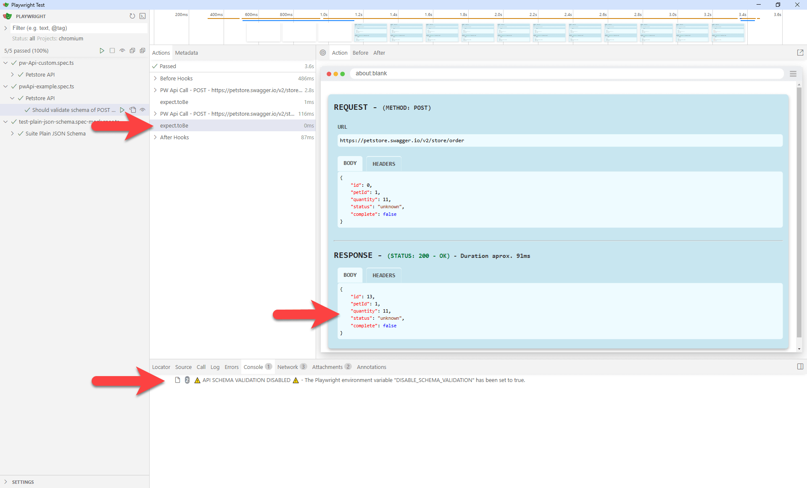The image size is (807, 488).
Task: Open trace in external window icon
Action: pos(800,52)
